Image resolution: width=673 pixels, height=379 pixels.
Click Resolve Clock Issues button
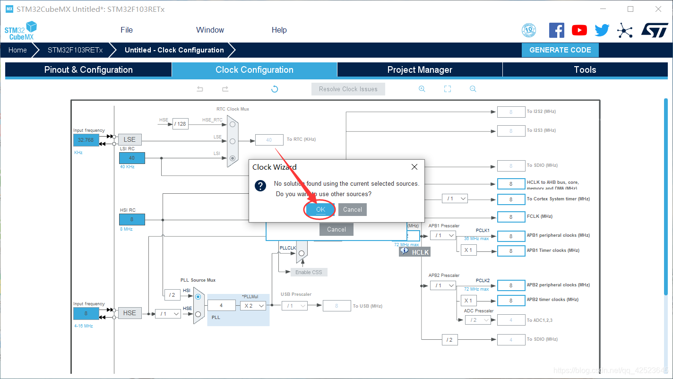348,89
